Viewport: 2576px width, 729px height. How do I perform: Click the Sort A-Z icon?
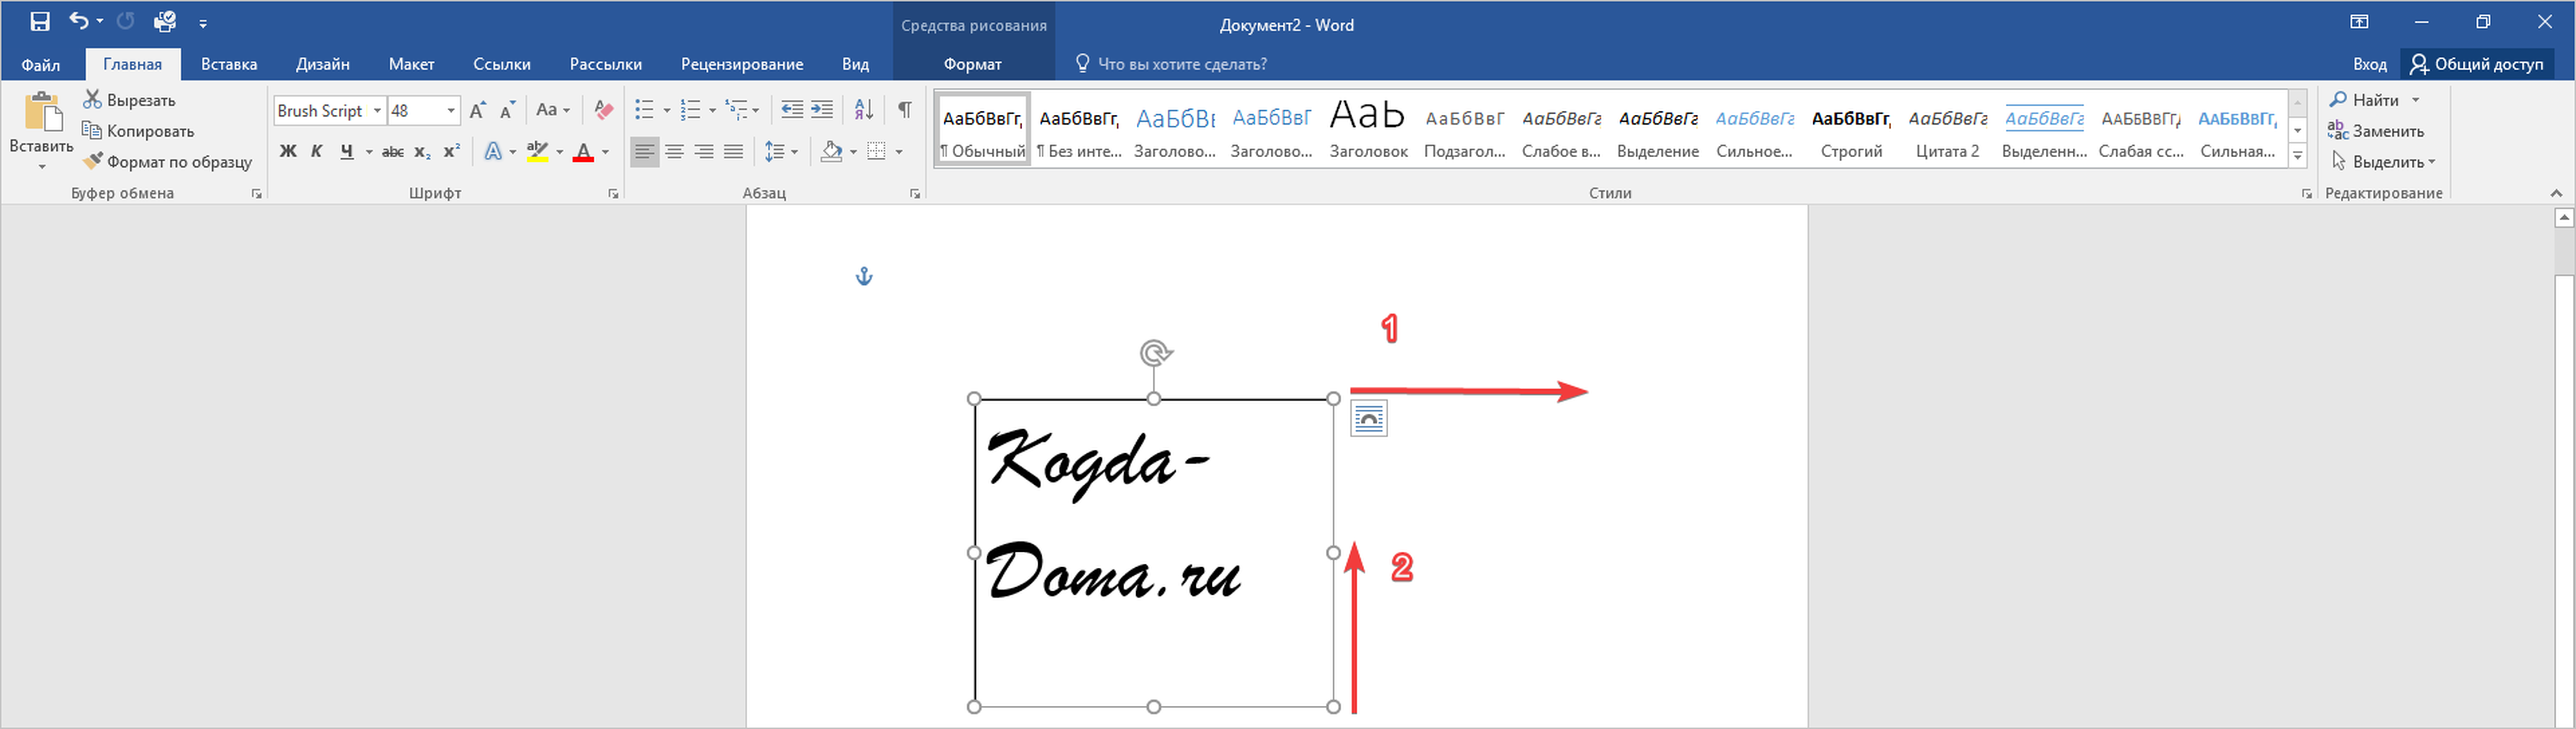(x=864, y=110)
